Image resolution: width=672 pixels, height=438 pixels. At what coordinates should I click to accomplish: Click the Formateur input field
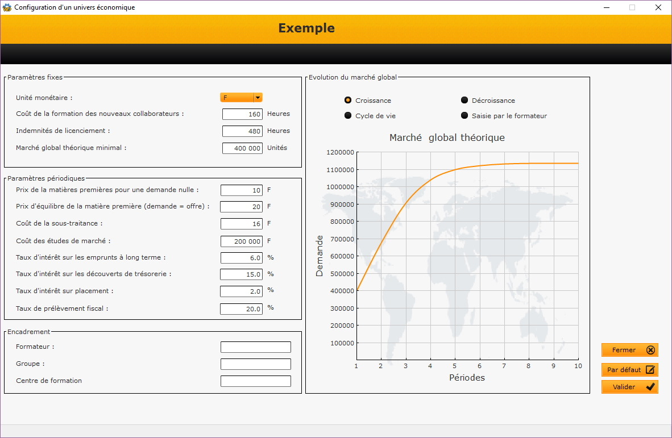(x=256, y=347)
